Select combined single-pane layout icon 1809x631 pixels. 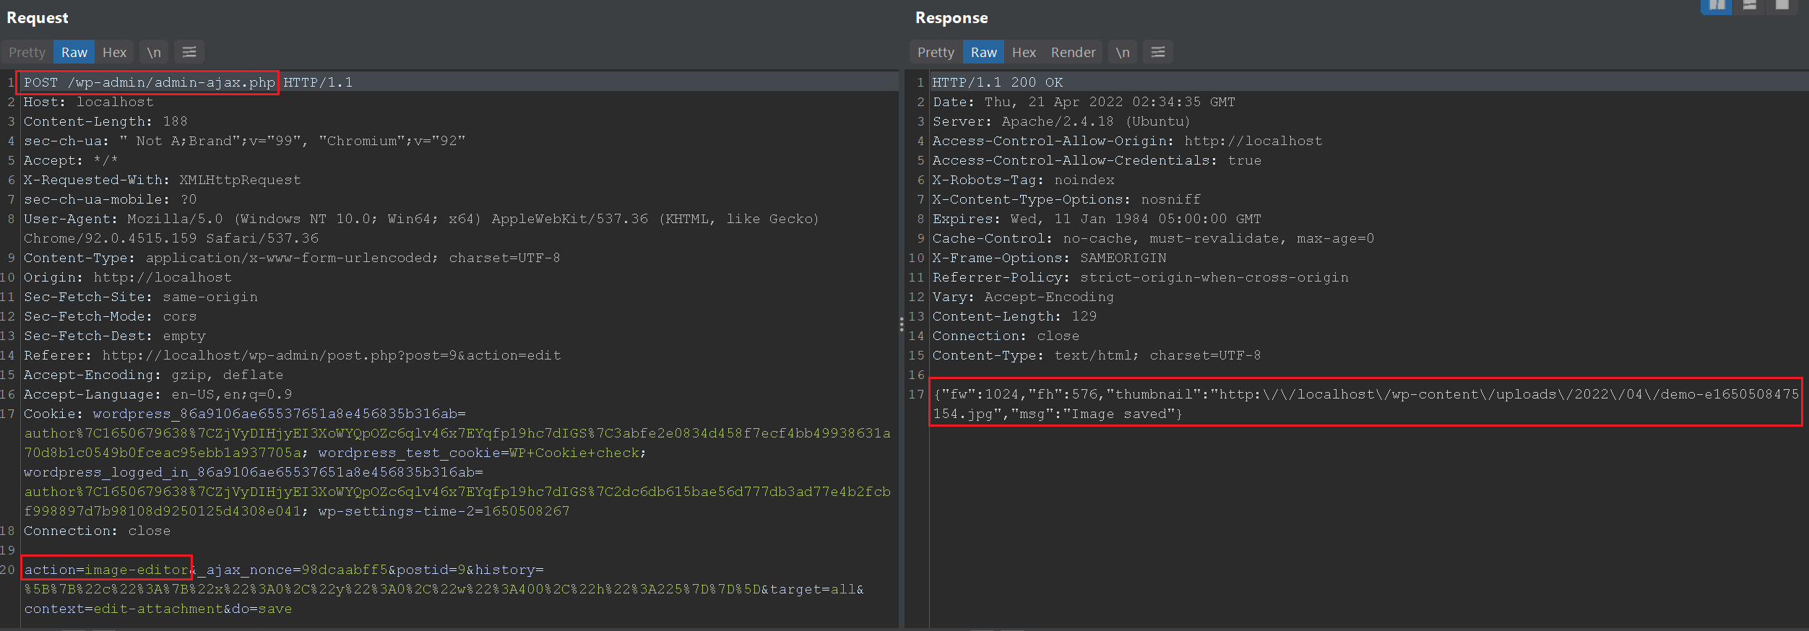[x=1782, y=6]
